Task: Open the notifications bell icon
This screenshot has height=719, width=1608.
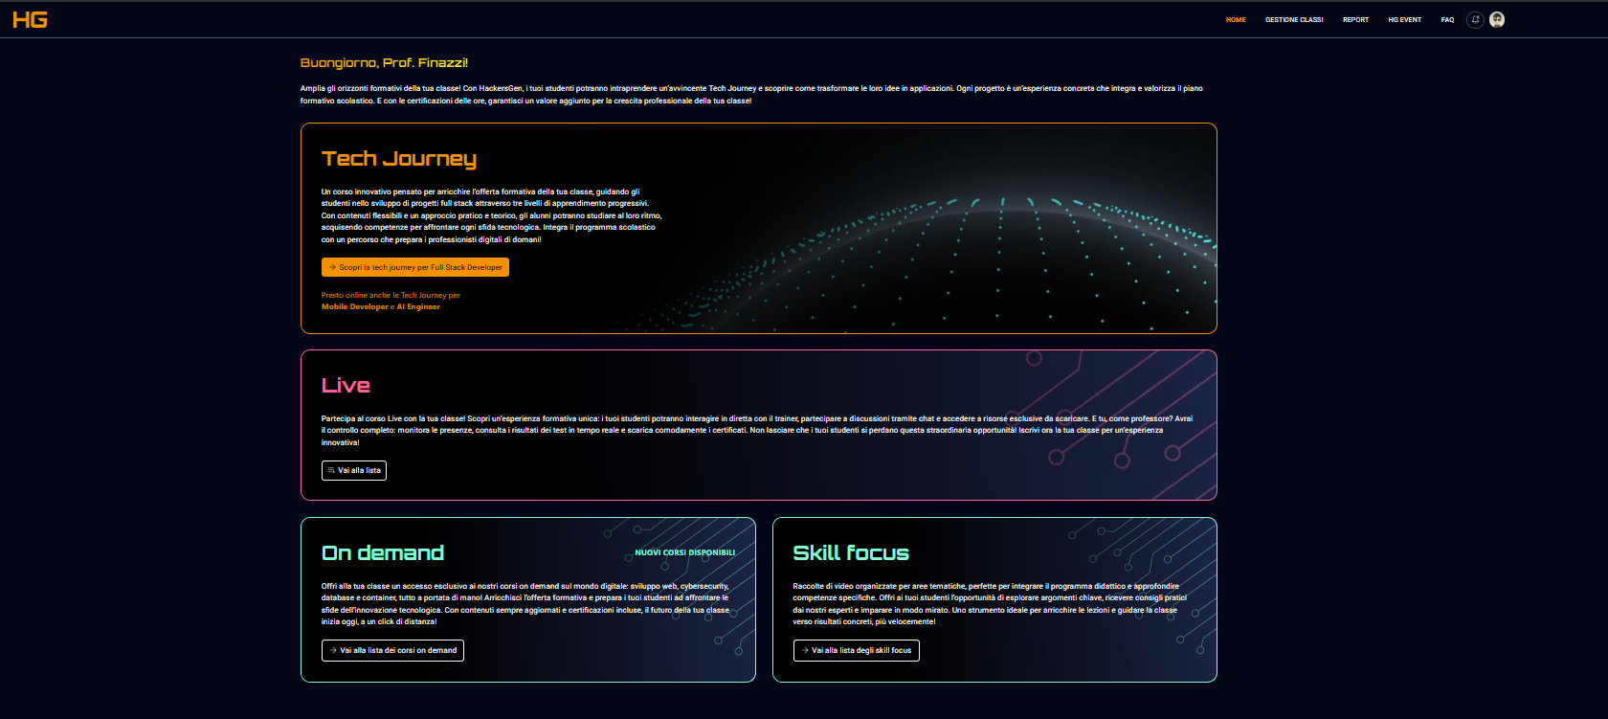Action: 1475,20
